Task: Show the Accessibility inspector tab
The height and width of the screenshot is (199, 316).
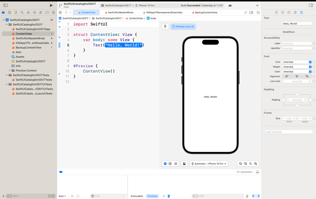Action: pyautogui.click(x=295, y=13)
